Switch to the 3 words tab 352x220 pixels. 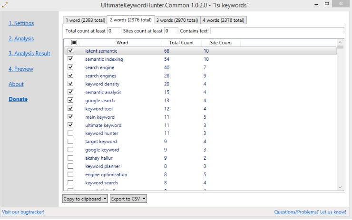(x=177, y=20)
